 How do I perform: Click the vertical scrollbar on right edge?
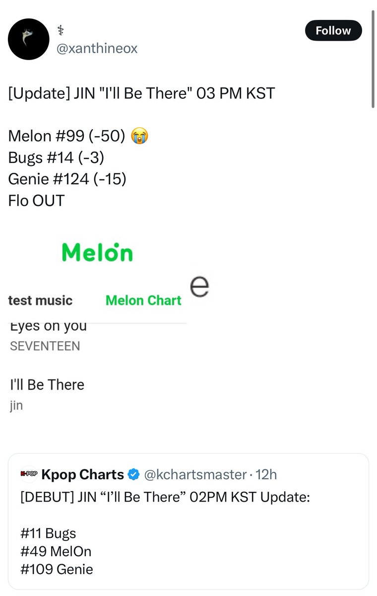pyautogui.click(x=373, y=59)
